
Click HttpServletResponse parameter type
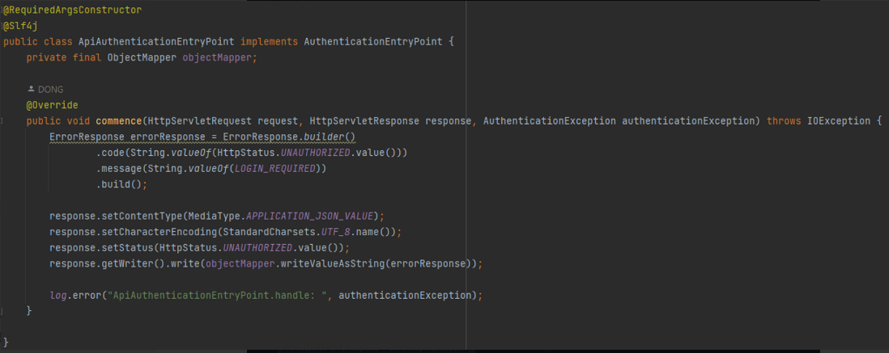[364, 121]
